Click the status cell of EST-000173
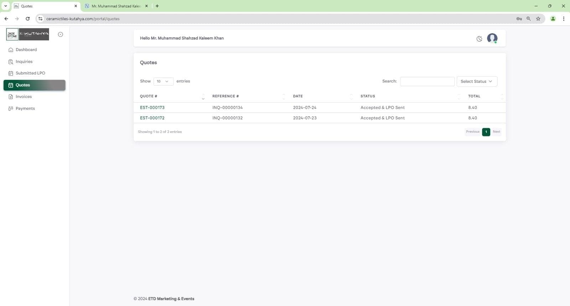This screenshot has width=570, height=306. click(x=383, y=107)
